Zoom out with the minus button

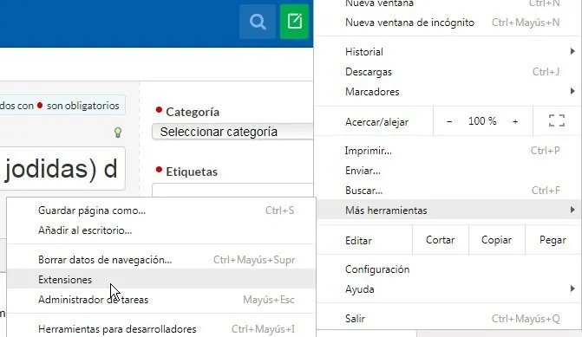[449, 121]
